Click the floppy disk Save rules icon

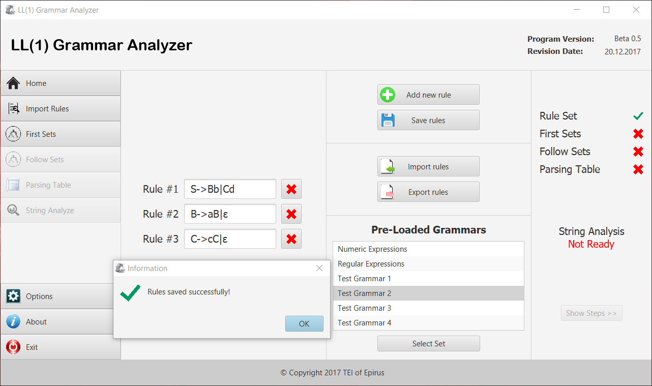coord(388,120)
